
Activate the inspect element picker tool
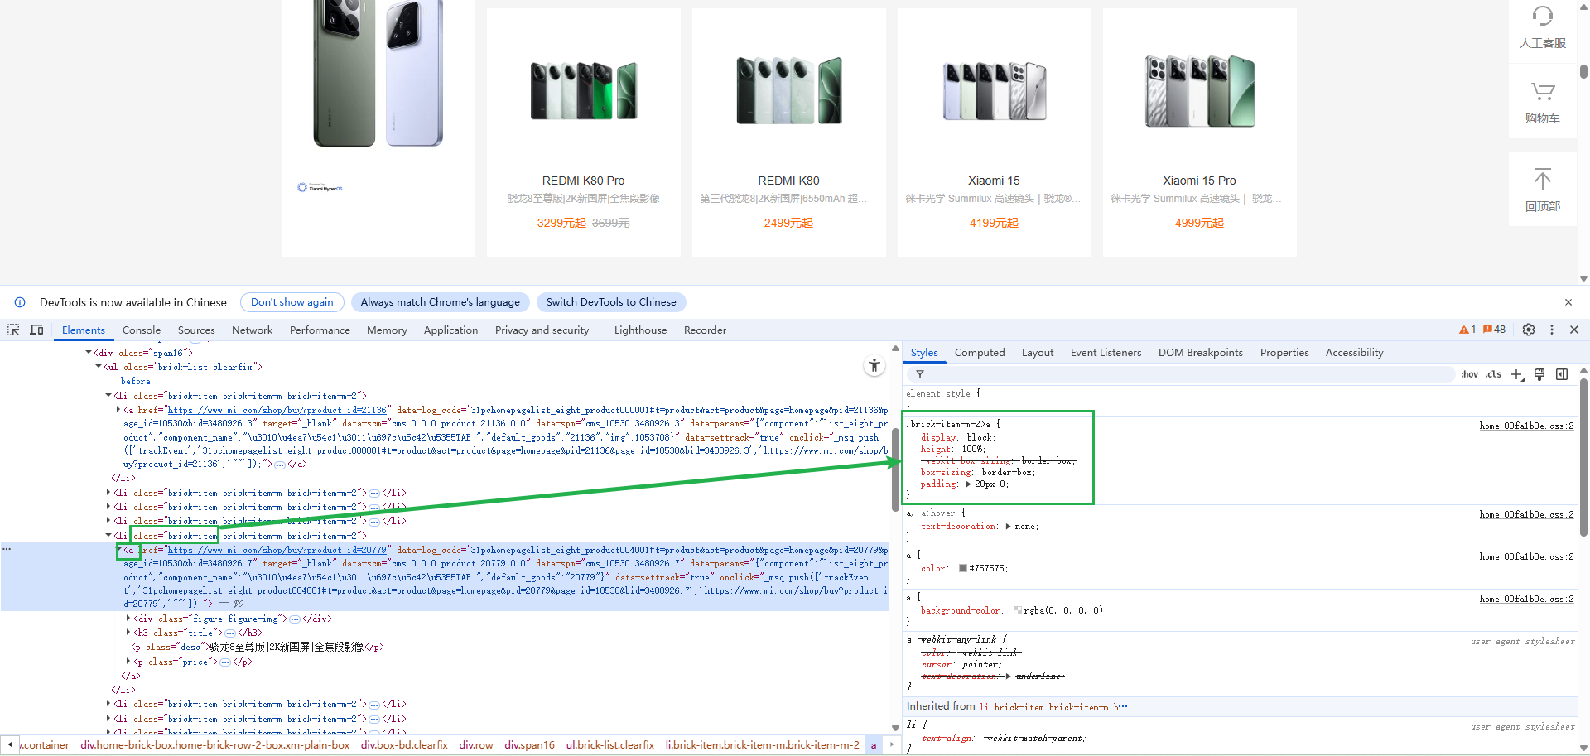click(x=13, y=330)
